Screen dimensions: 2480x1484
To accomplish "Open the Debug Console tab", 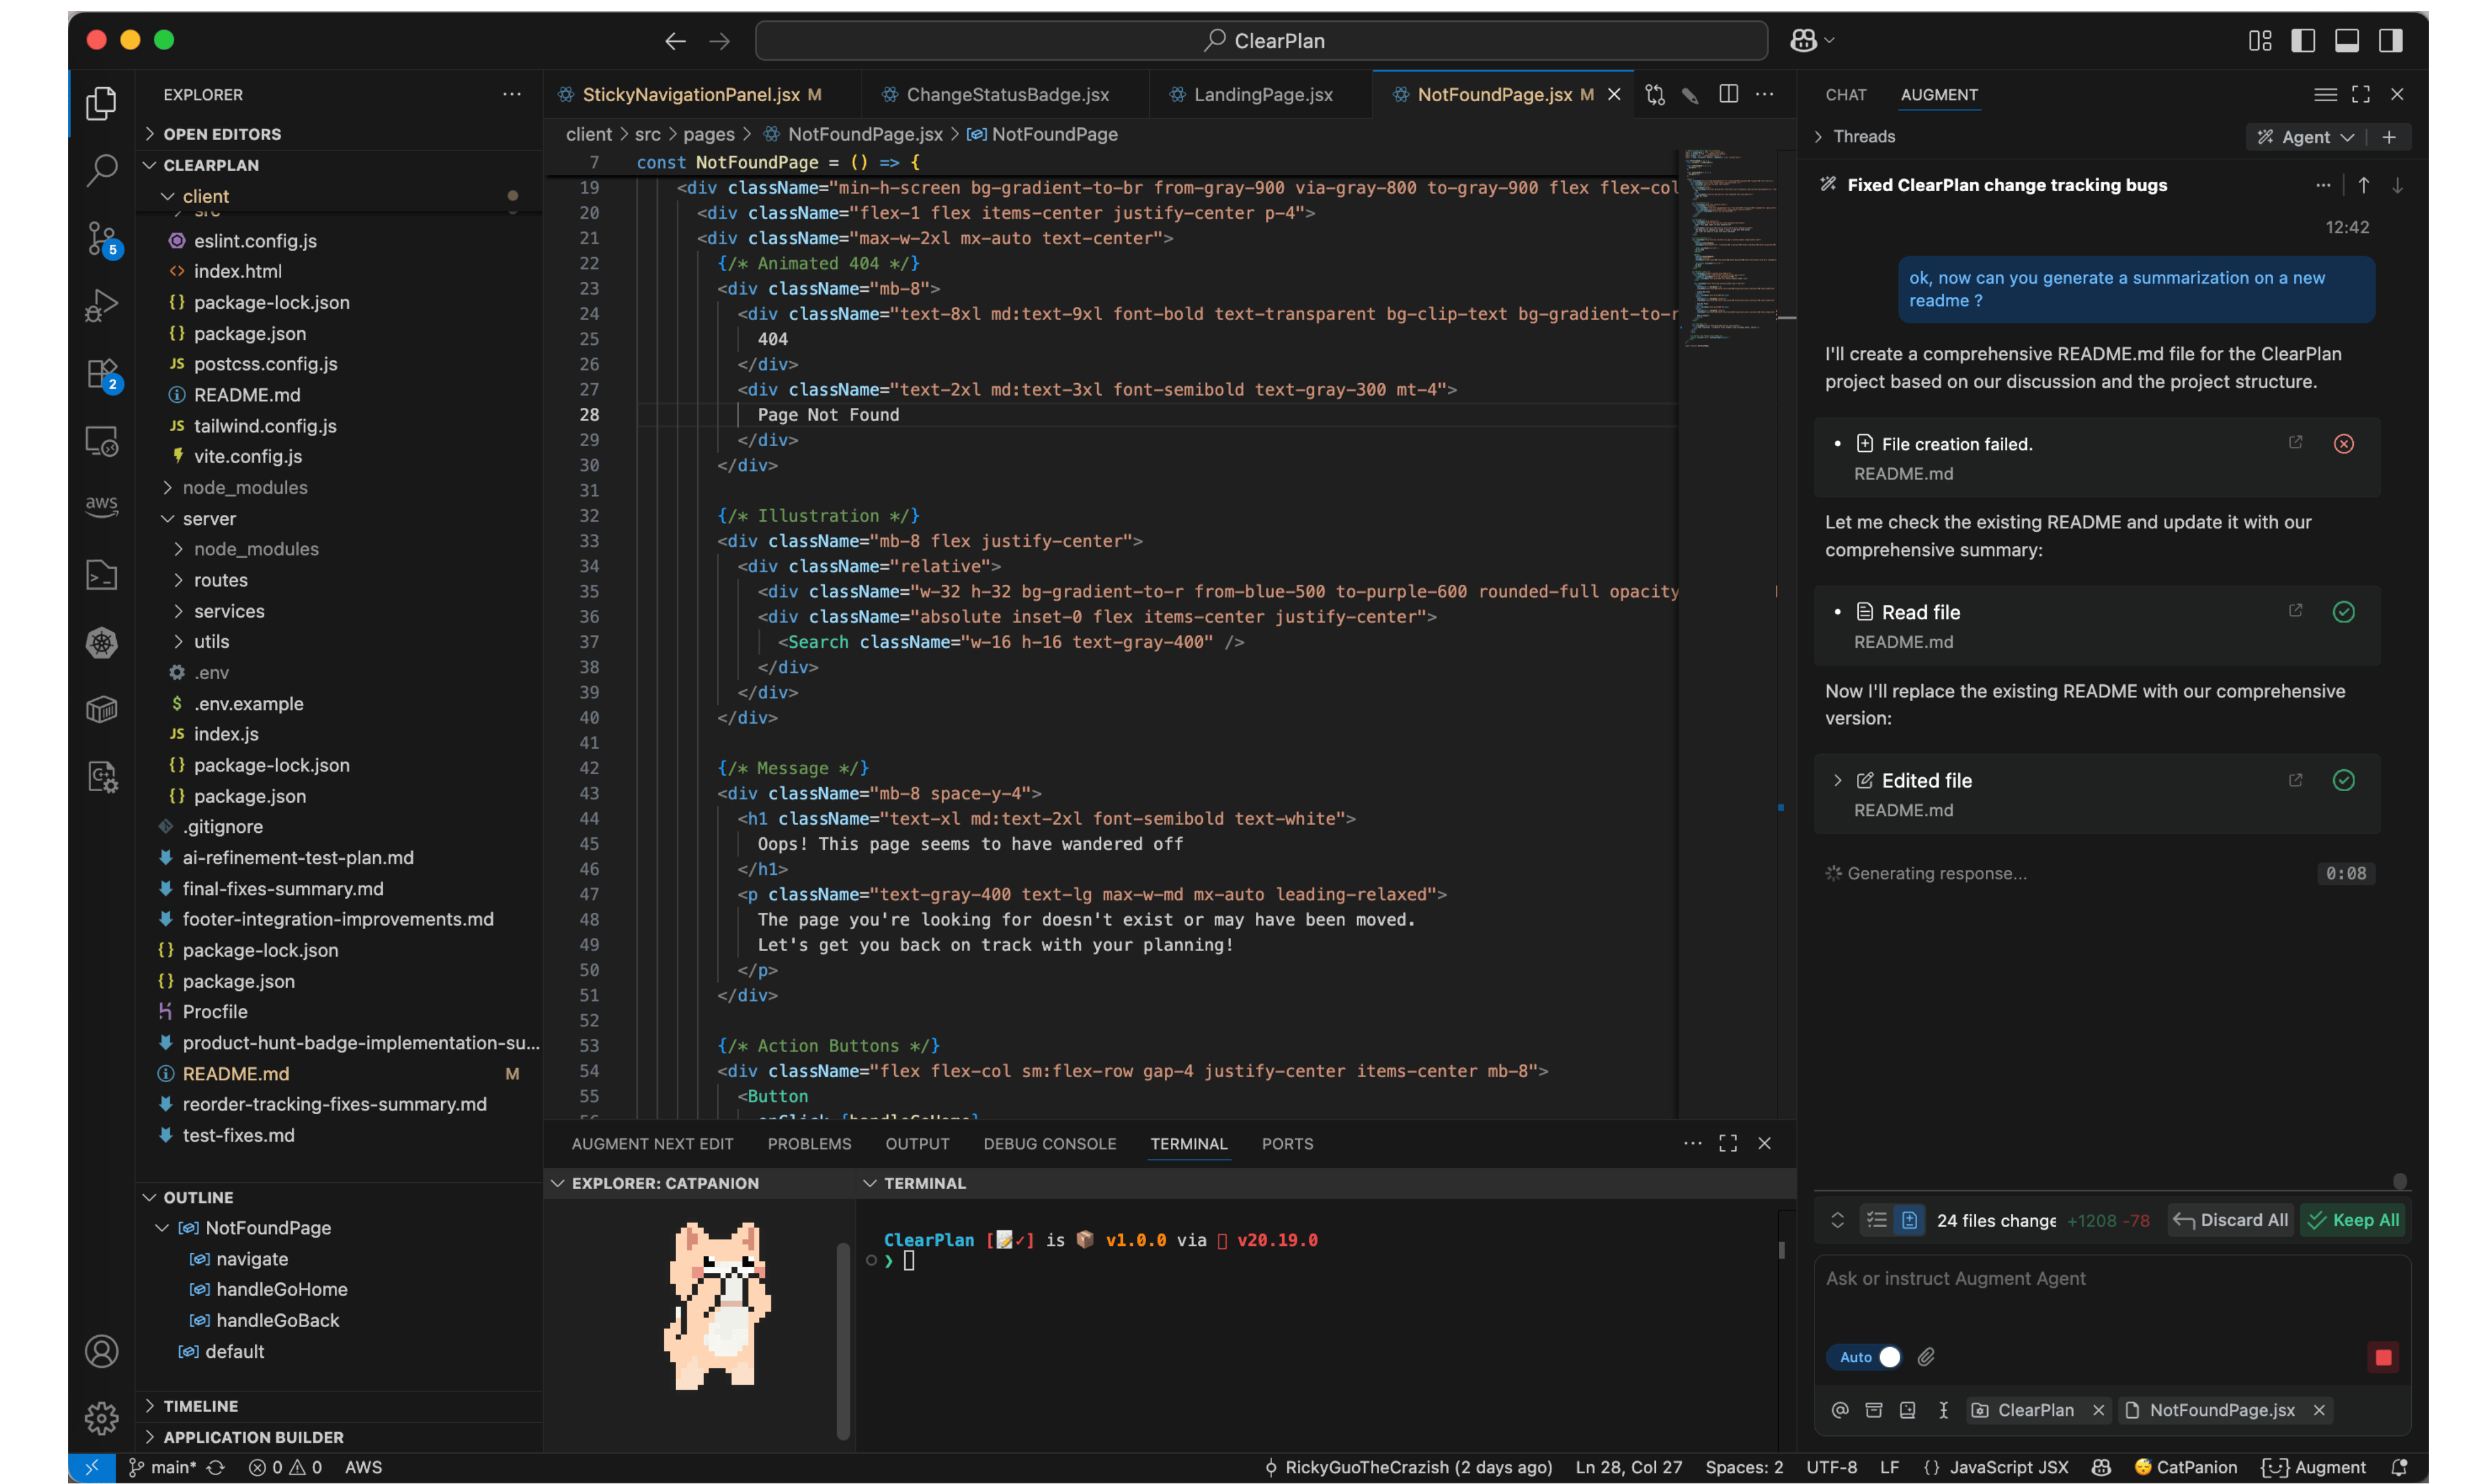I will tap(1049, 1143).
